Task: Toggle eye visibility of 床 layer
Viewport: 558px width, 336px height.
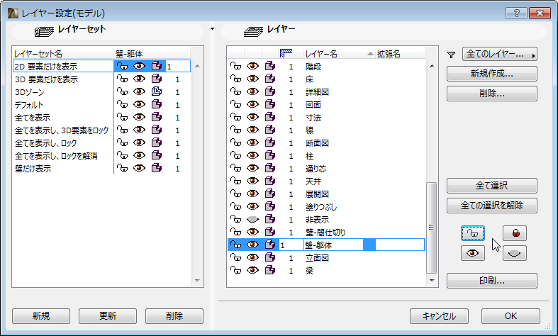Action: coord(252,79)
